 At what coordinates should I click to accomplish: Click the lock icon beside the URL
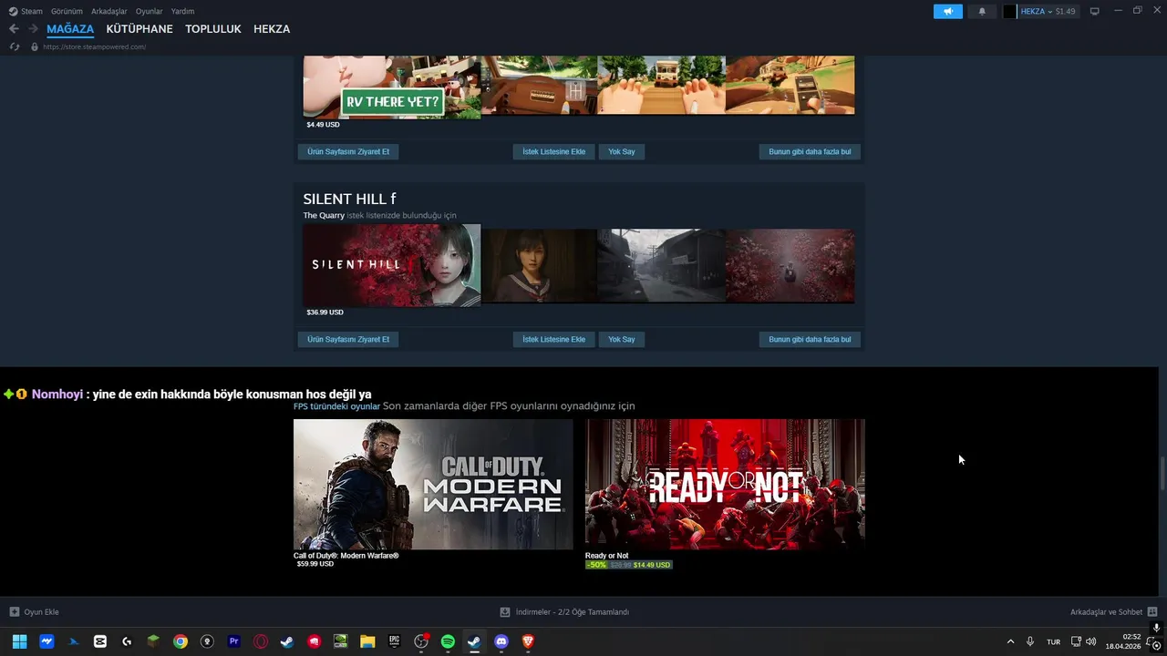[35, 46]
